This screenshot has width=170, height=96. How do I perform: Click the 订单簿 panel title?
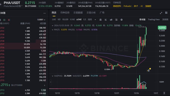2,13
